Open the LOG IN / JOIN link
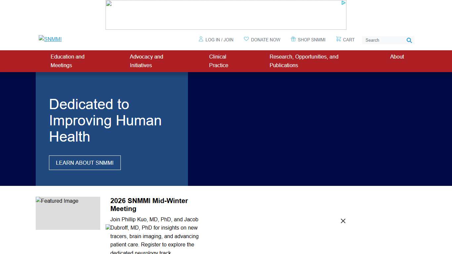452x254 pixels. click(x=219, y=40)
